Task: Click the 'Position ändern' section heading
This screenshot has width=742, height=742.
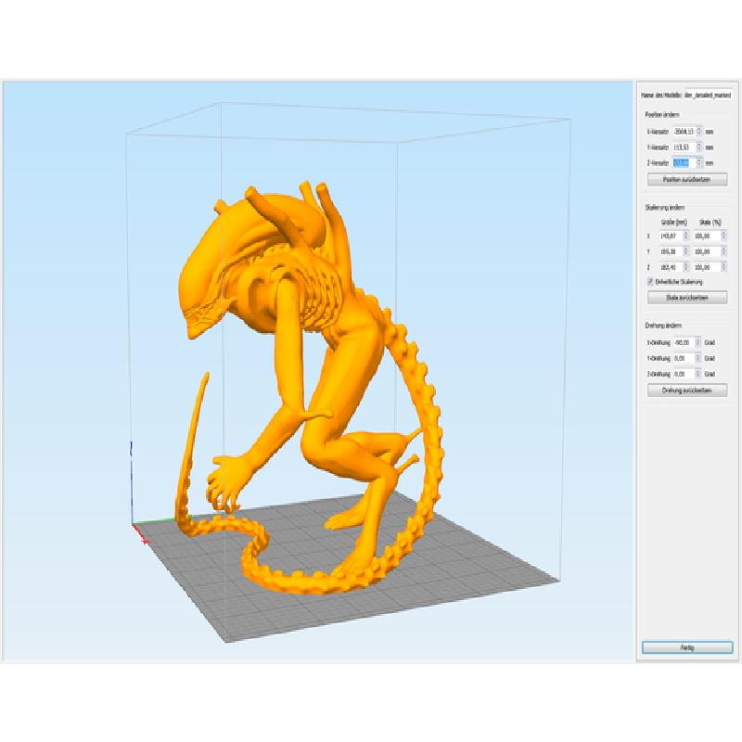Action: [x=662, y=114]
